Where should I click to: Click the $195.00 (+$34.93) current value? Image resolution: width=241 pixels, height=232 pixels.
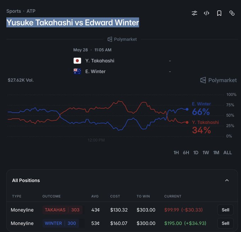(x=185, y=223)
